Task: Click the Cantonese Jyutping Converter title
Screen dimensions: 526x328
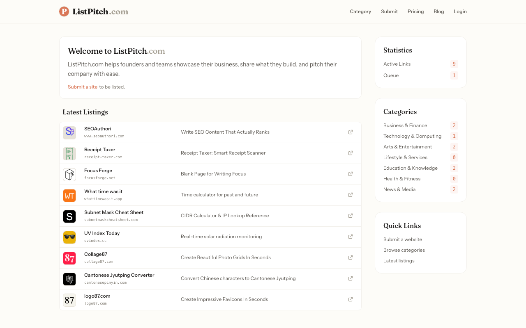Action: tap(119, 275)
